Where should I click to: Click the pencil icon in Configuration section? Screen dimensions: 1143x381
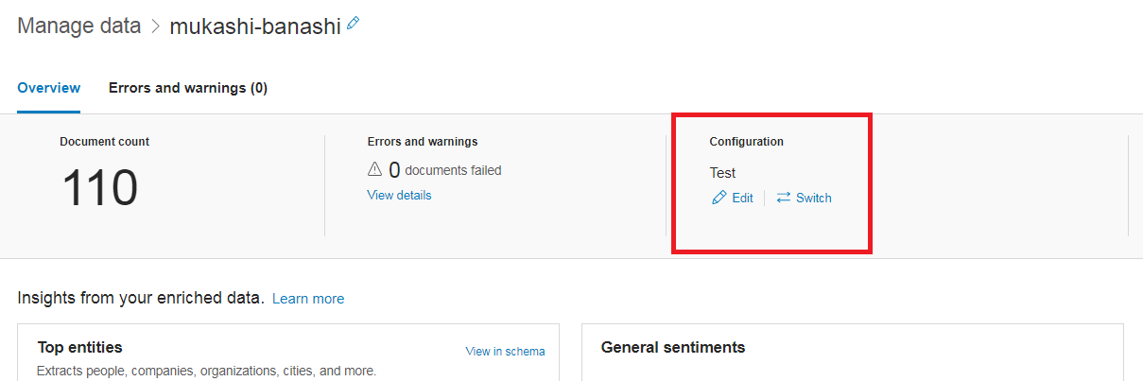(719, 198)
